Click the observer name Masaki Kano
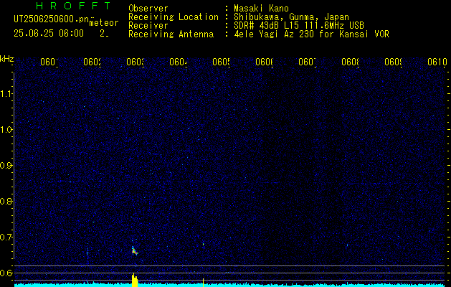The height and width of the screenshot is (287, 451). (x=261, y=9)
